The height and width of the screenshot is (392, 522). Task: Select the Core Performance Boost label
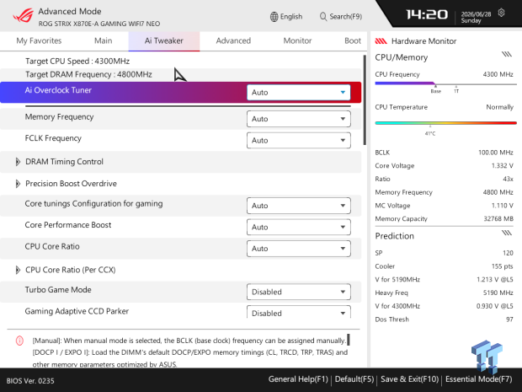(x=68, y=225)
